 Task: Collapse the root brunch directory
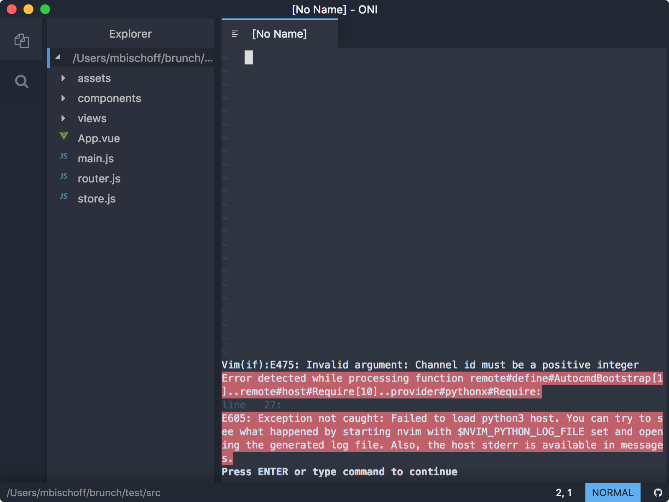pos(58,58)
